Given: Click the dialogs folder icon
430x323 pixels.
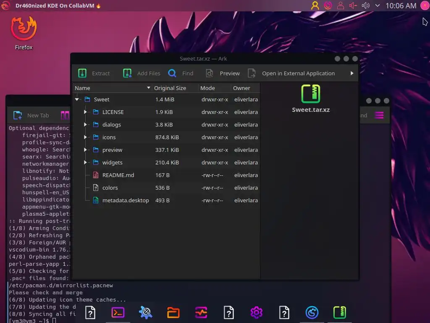Looking at the screenshot, I should (96, 124).
